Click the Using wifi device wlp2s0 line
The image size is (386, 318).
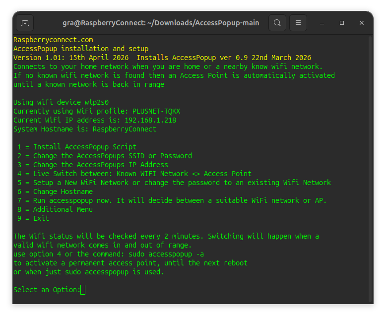coord(61,102)
